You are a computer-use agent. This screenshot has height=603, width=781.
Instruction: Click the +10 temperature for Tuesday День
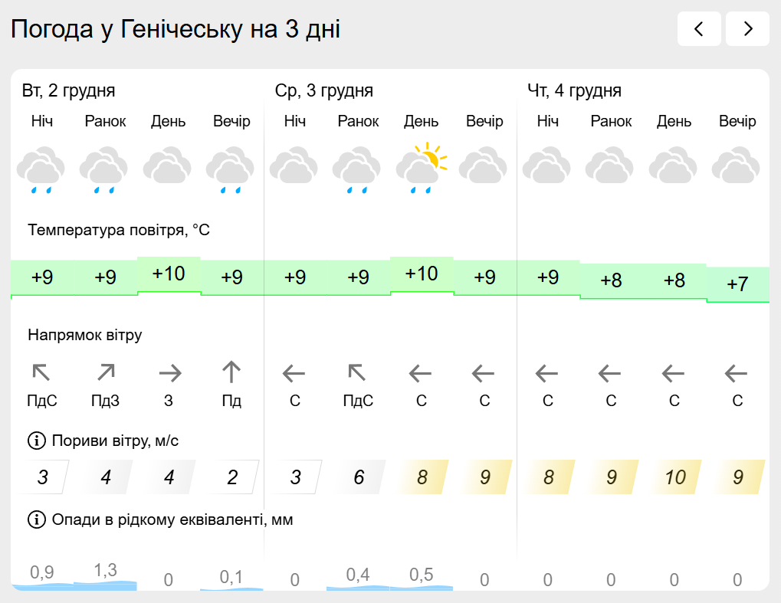coord(169,274)
